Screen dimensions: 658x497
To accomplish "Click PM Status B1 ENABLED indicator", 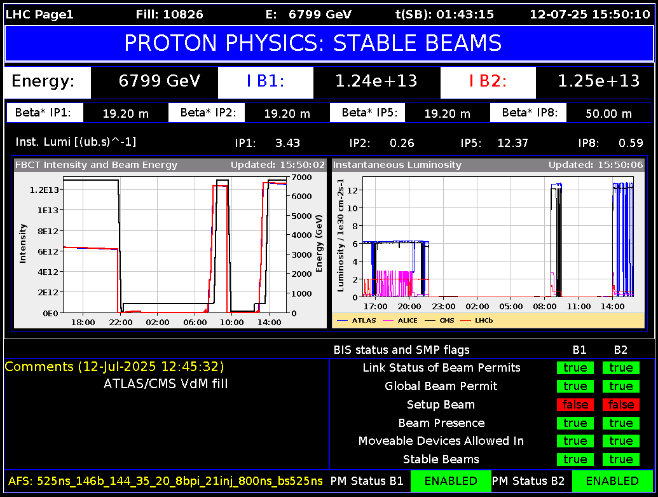I will coord(450,481).
